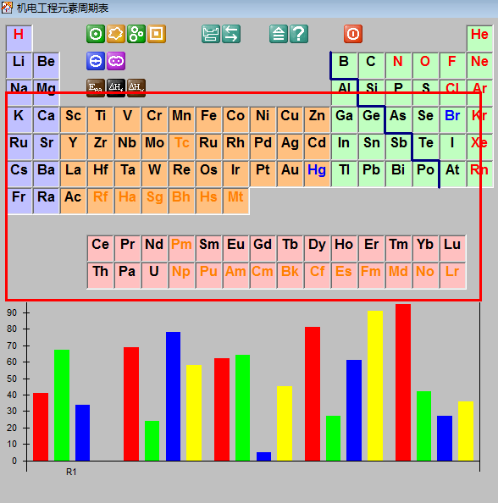Select the Ac element cell
This screenshot has width=498, height=503.
click(x=73, y=201)
